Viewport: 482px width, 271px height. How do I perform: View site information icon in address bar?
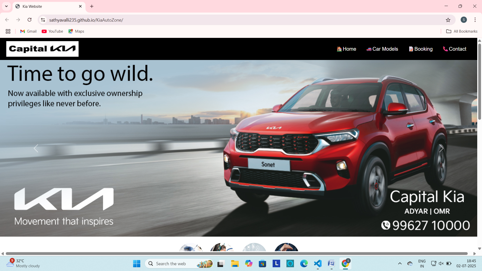pyautogui.click(x=43, y=20)
